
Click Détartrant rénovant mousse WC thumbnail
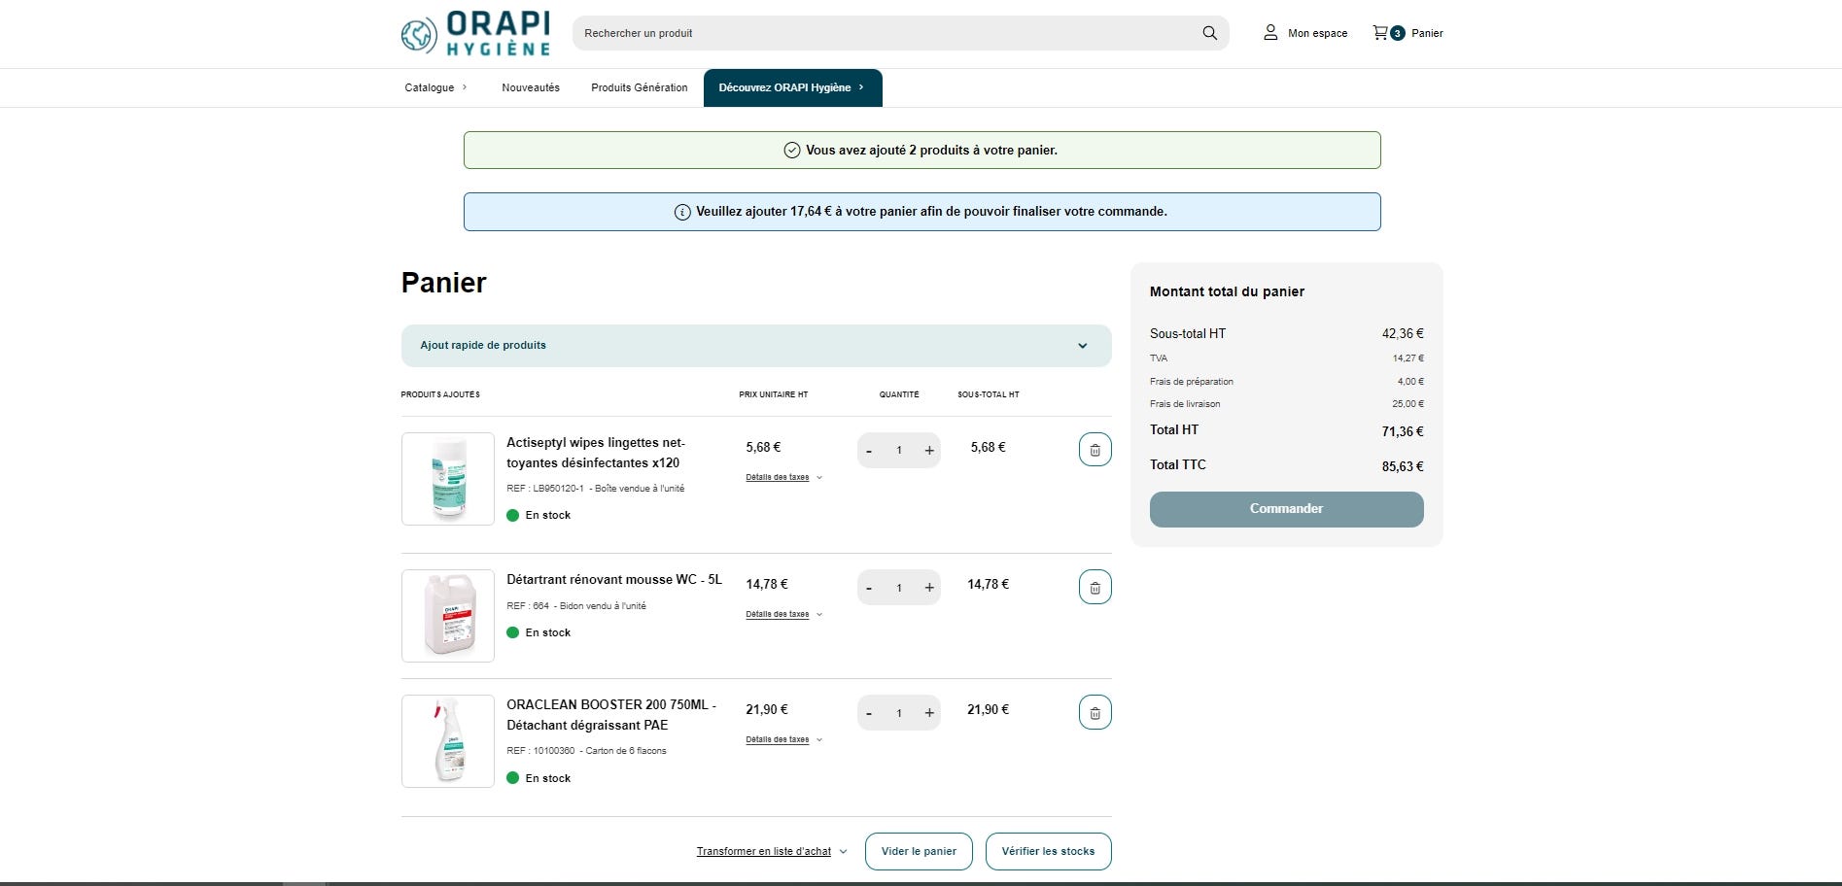click(x=448, y=616)
